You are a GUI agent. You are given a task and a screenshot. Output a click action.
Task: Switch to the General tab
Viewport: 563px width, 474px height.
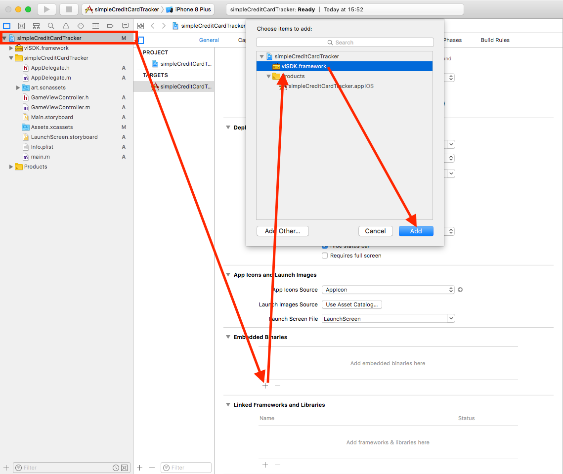(209, 40)
